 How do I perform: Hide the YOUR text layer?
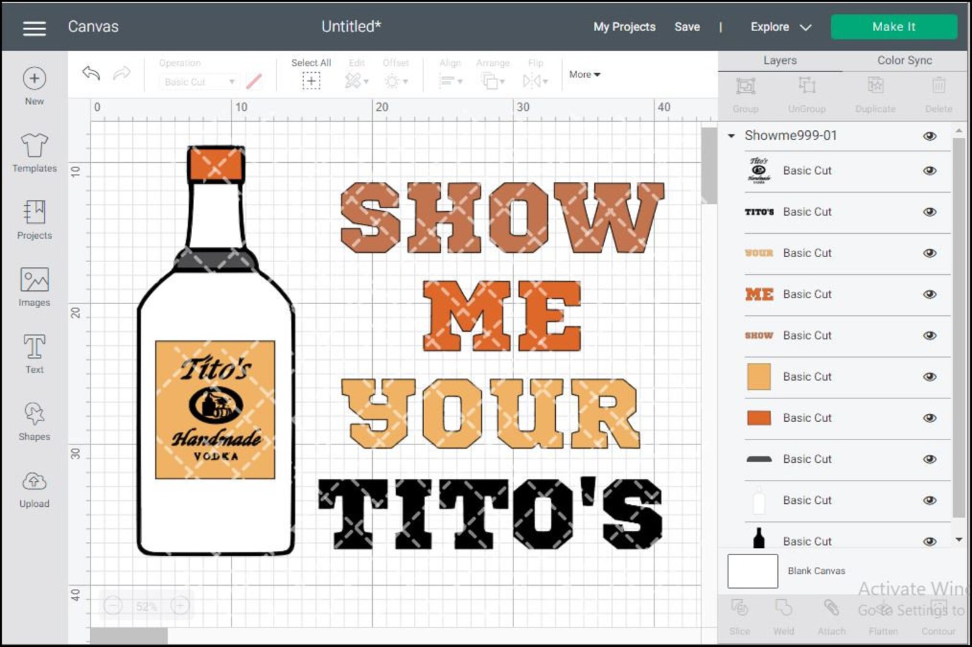pyautogui.click(x=930, y=253)
